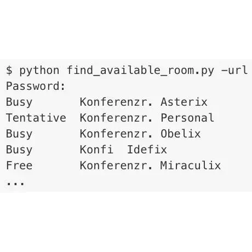Click find_available_room.py script name
This screenshot has width=252, height=252.
pyautogui.click(x=140, y=71)
